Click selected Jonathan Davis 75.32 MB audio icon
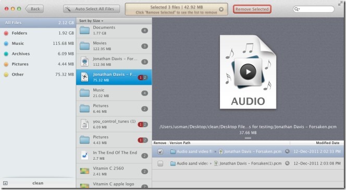The width and height of the screenshot is (346, 190). pyautogui.click(x=84, y=77)
